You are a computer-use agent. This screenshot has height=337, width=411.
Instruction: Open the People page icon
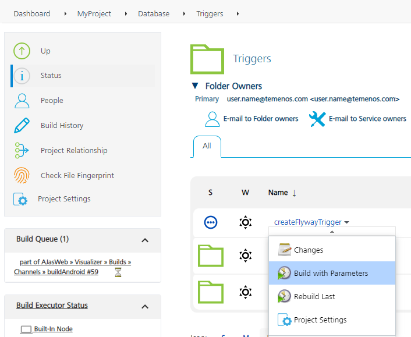coord(22,100)
